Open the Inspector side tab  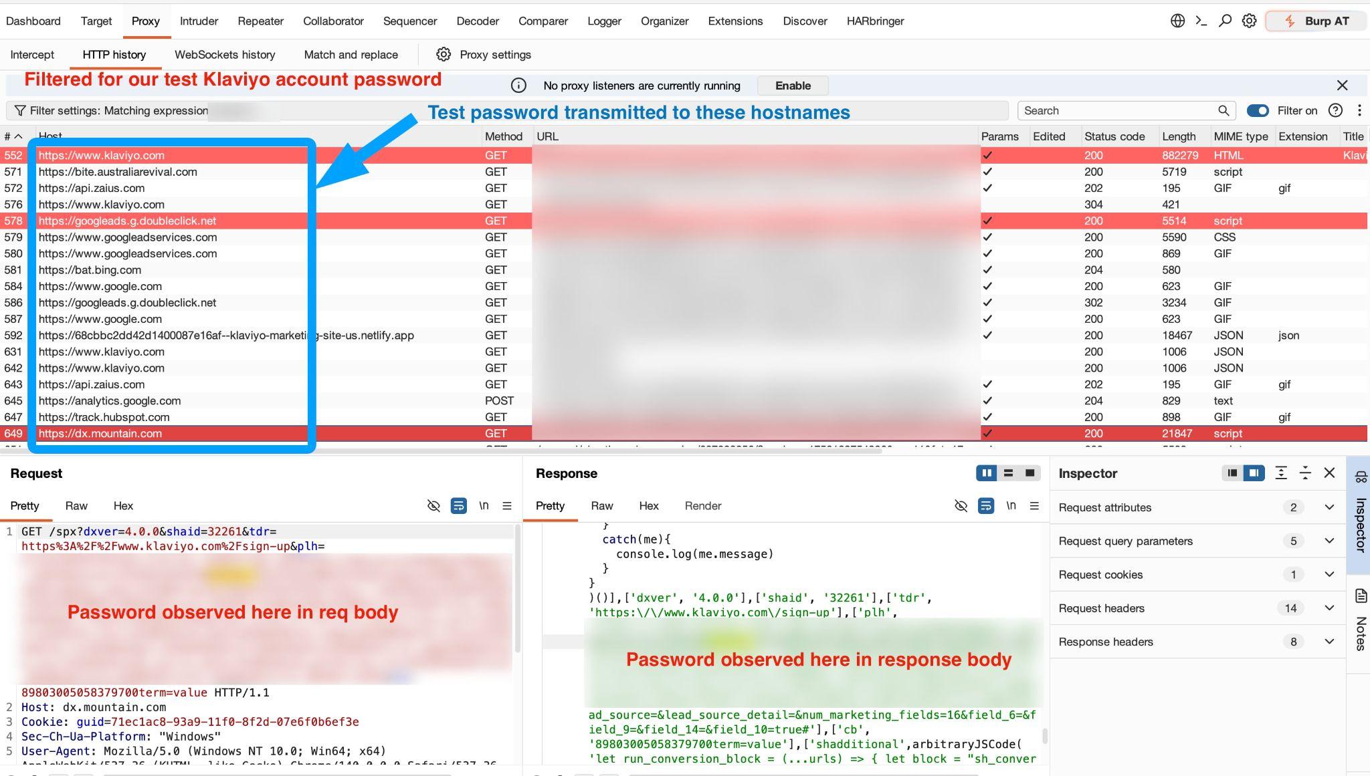tap(1360, 515)
